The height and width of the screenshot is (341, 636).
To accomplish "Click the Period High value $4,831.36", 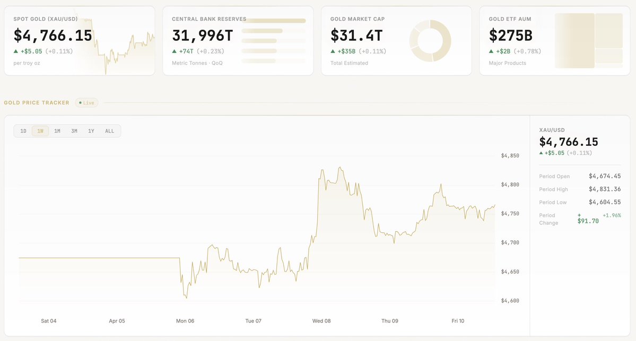I will pos(605,189).
